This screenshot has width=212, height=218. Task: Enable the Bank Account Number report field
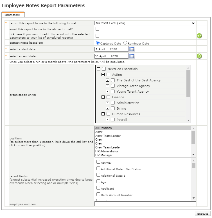tap(98, 194)
